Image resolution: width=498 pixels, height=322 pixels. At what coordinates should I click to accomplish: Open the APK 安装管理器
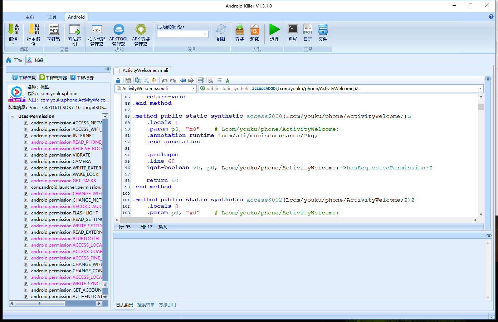pos(141,30)
